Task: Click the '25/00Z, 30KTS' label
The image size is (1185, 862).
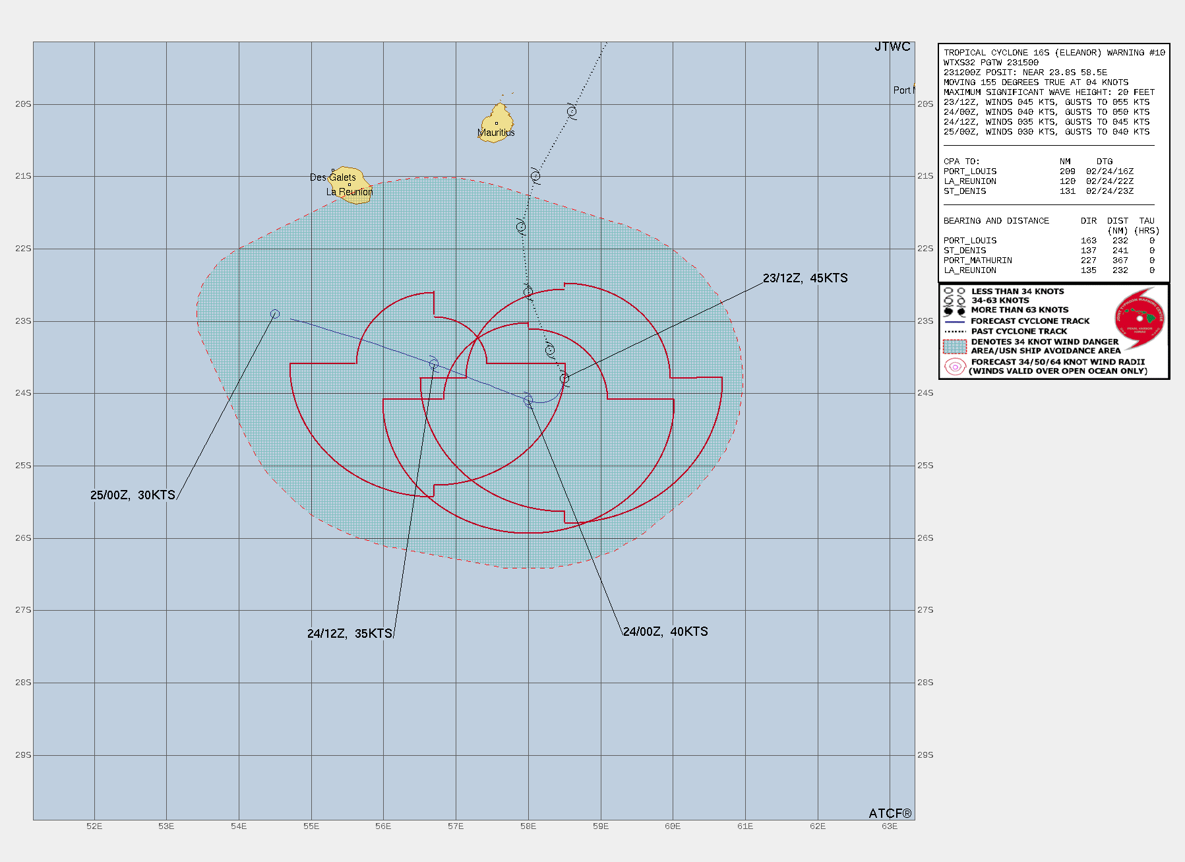Action: point(133,495)
